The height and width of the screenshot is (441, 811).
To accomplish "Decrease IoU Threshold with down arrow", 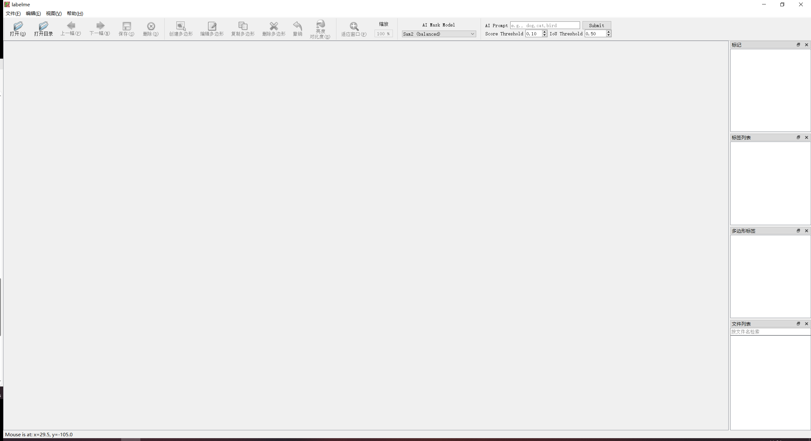I will (608, 35).
